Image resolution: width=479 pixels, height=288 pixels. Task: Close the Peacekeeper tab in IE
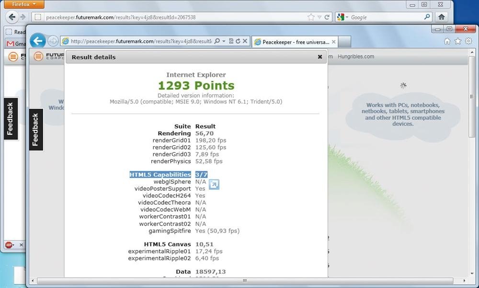pos(333,42)
